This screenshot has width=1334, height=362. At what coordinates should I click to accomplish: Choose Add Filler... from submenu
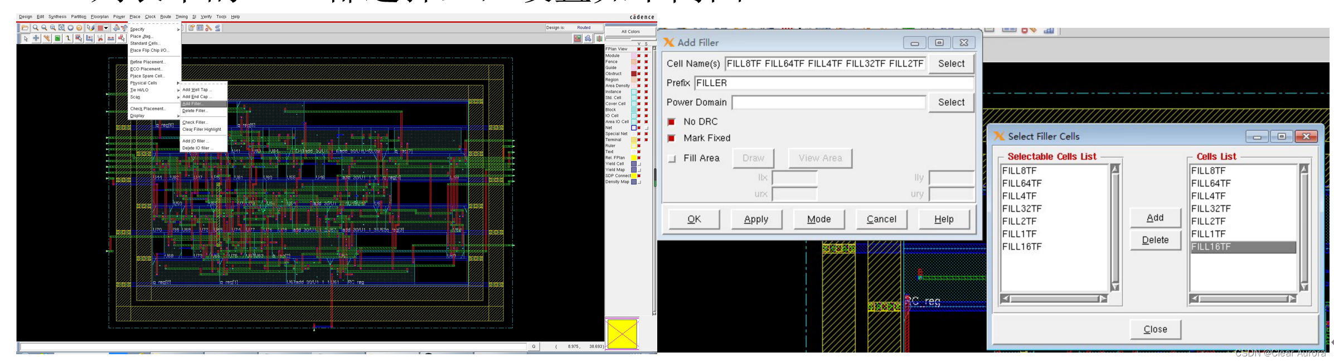[x=203, y=104]
